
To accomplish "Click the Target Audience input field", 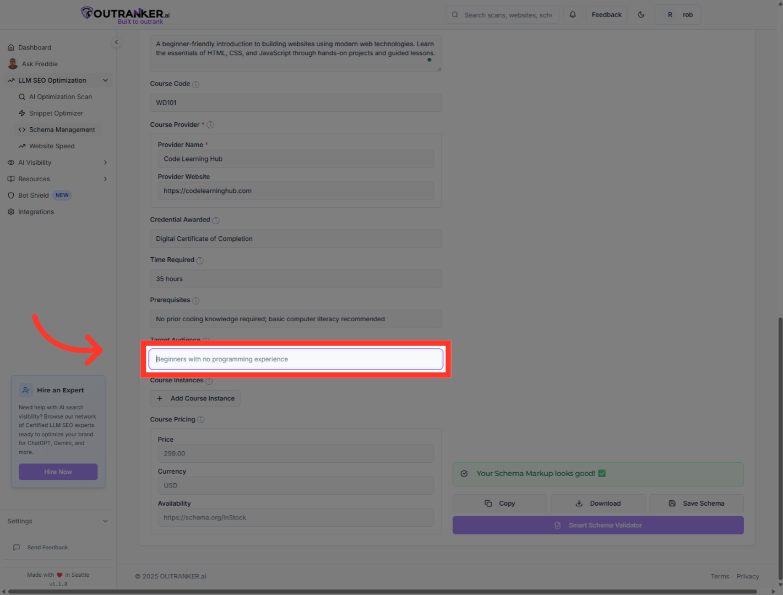I will 296,359.
